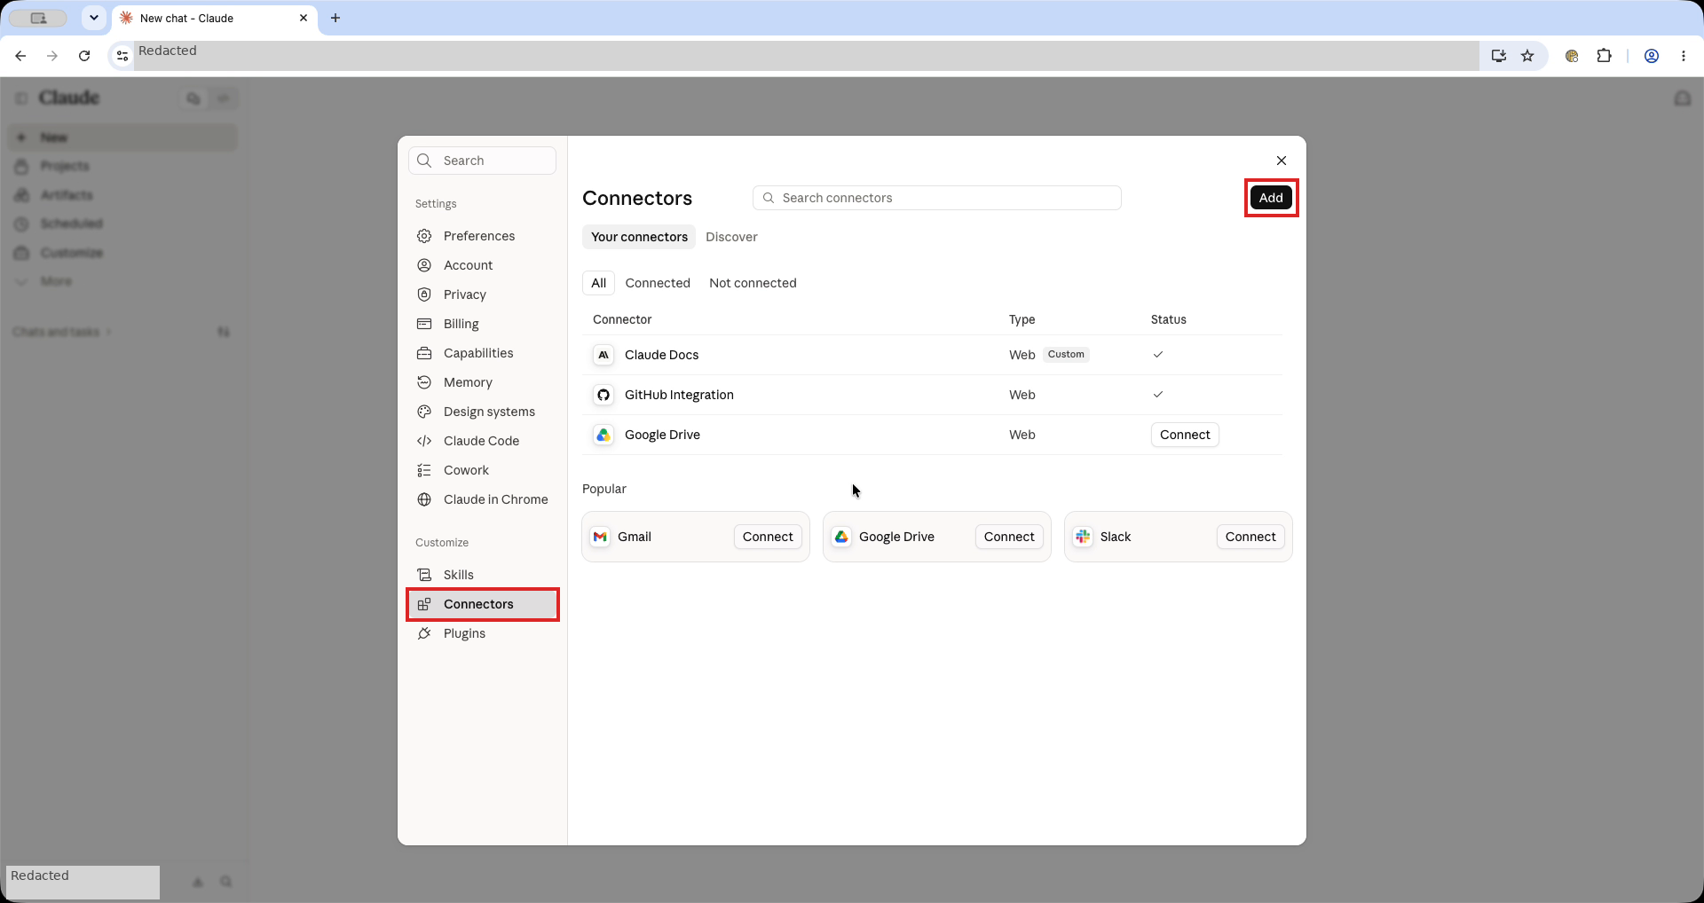This screenshot has height=903, width=1704.
Task: Open the Chrome profile menu
Action: (x=1652, y=56)
